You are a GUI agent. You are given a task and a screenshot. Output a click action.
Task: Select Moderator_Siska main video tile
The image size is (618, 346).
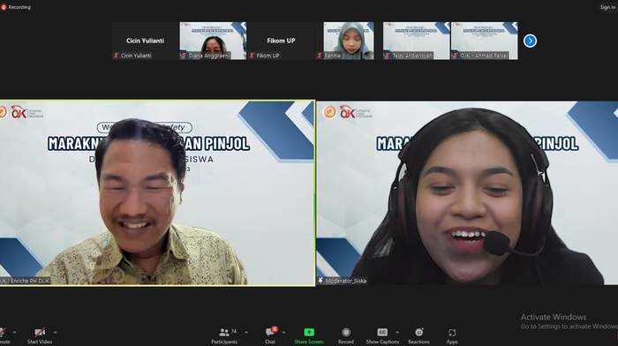click(467, 193)
